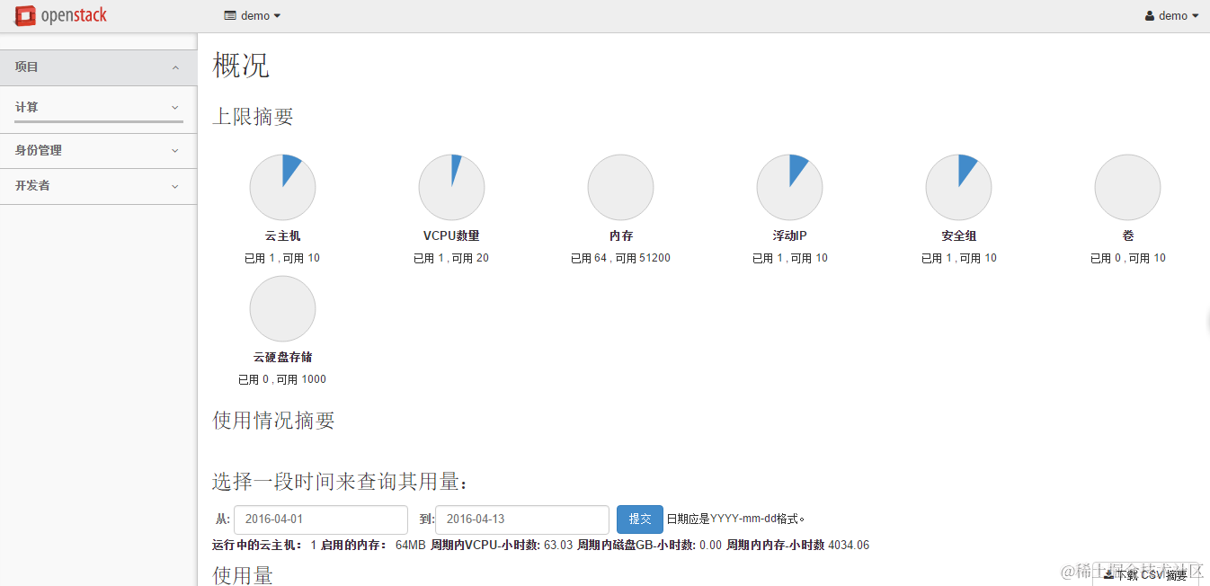
Task: Open the demo project switcher menu
Action: click(252, 15)
